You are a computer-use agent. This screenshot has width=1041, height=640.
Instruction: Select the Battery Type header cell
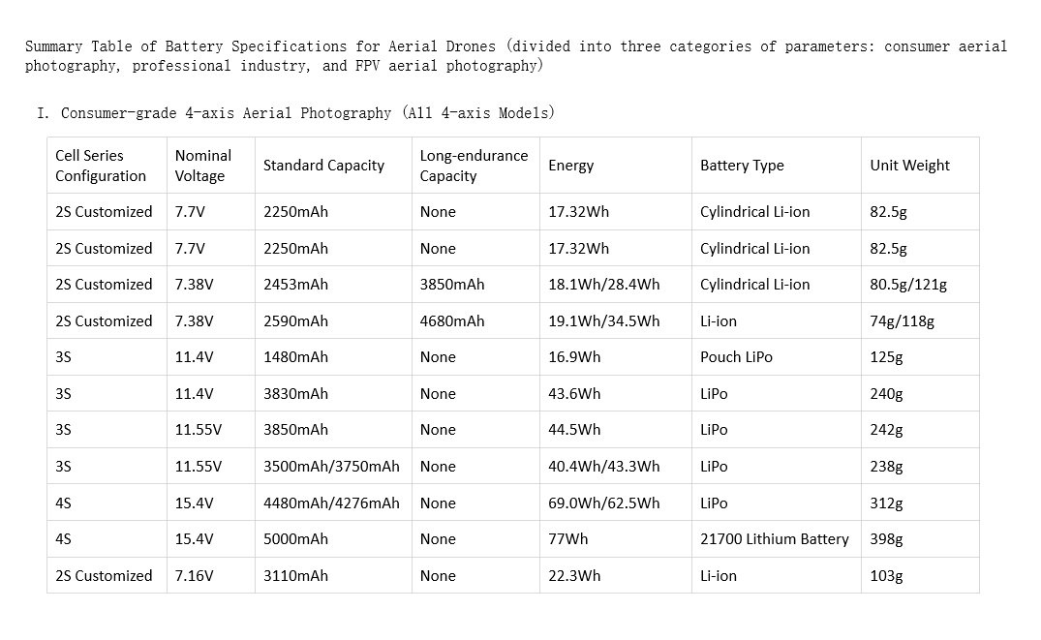click(x=776, y=166)
